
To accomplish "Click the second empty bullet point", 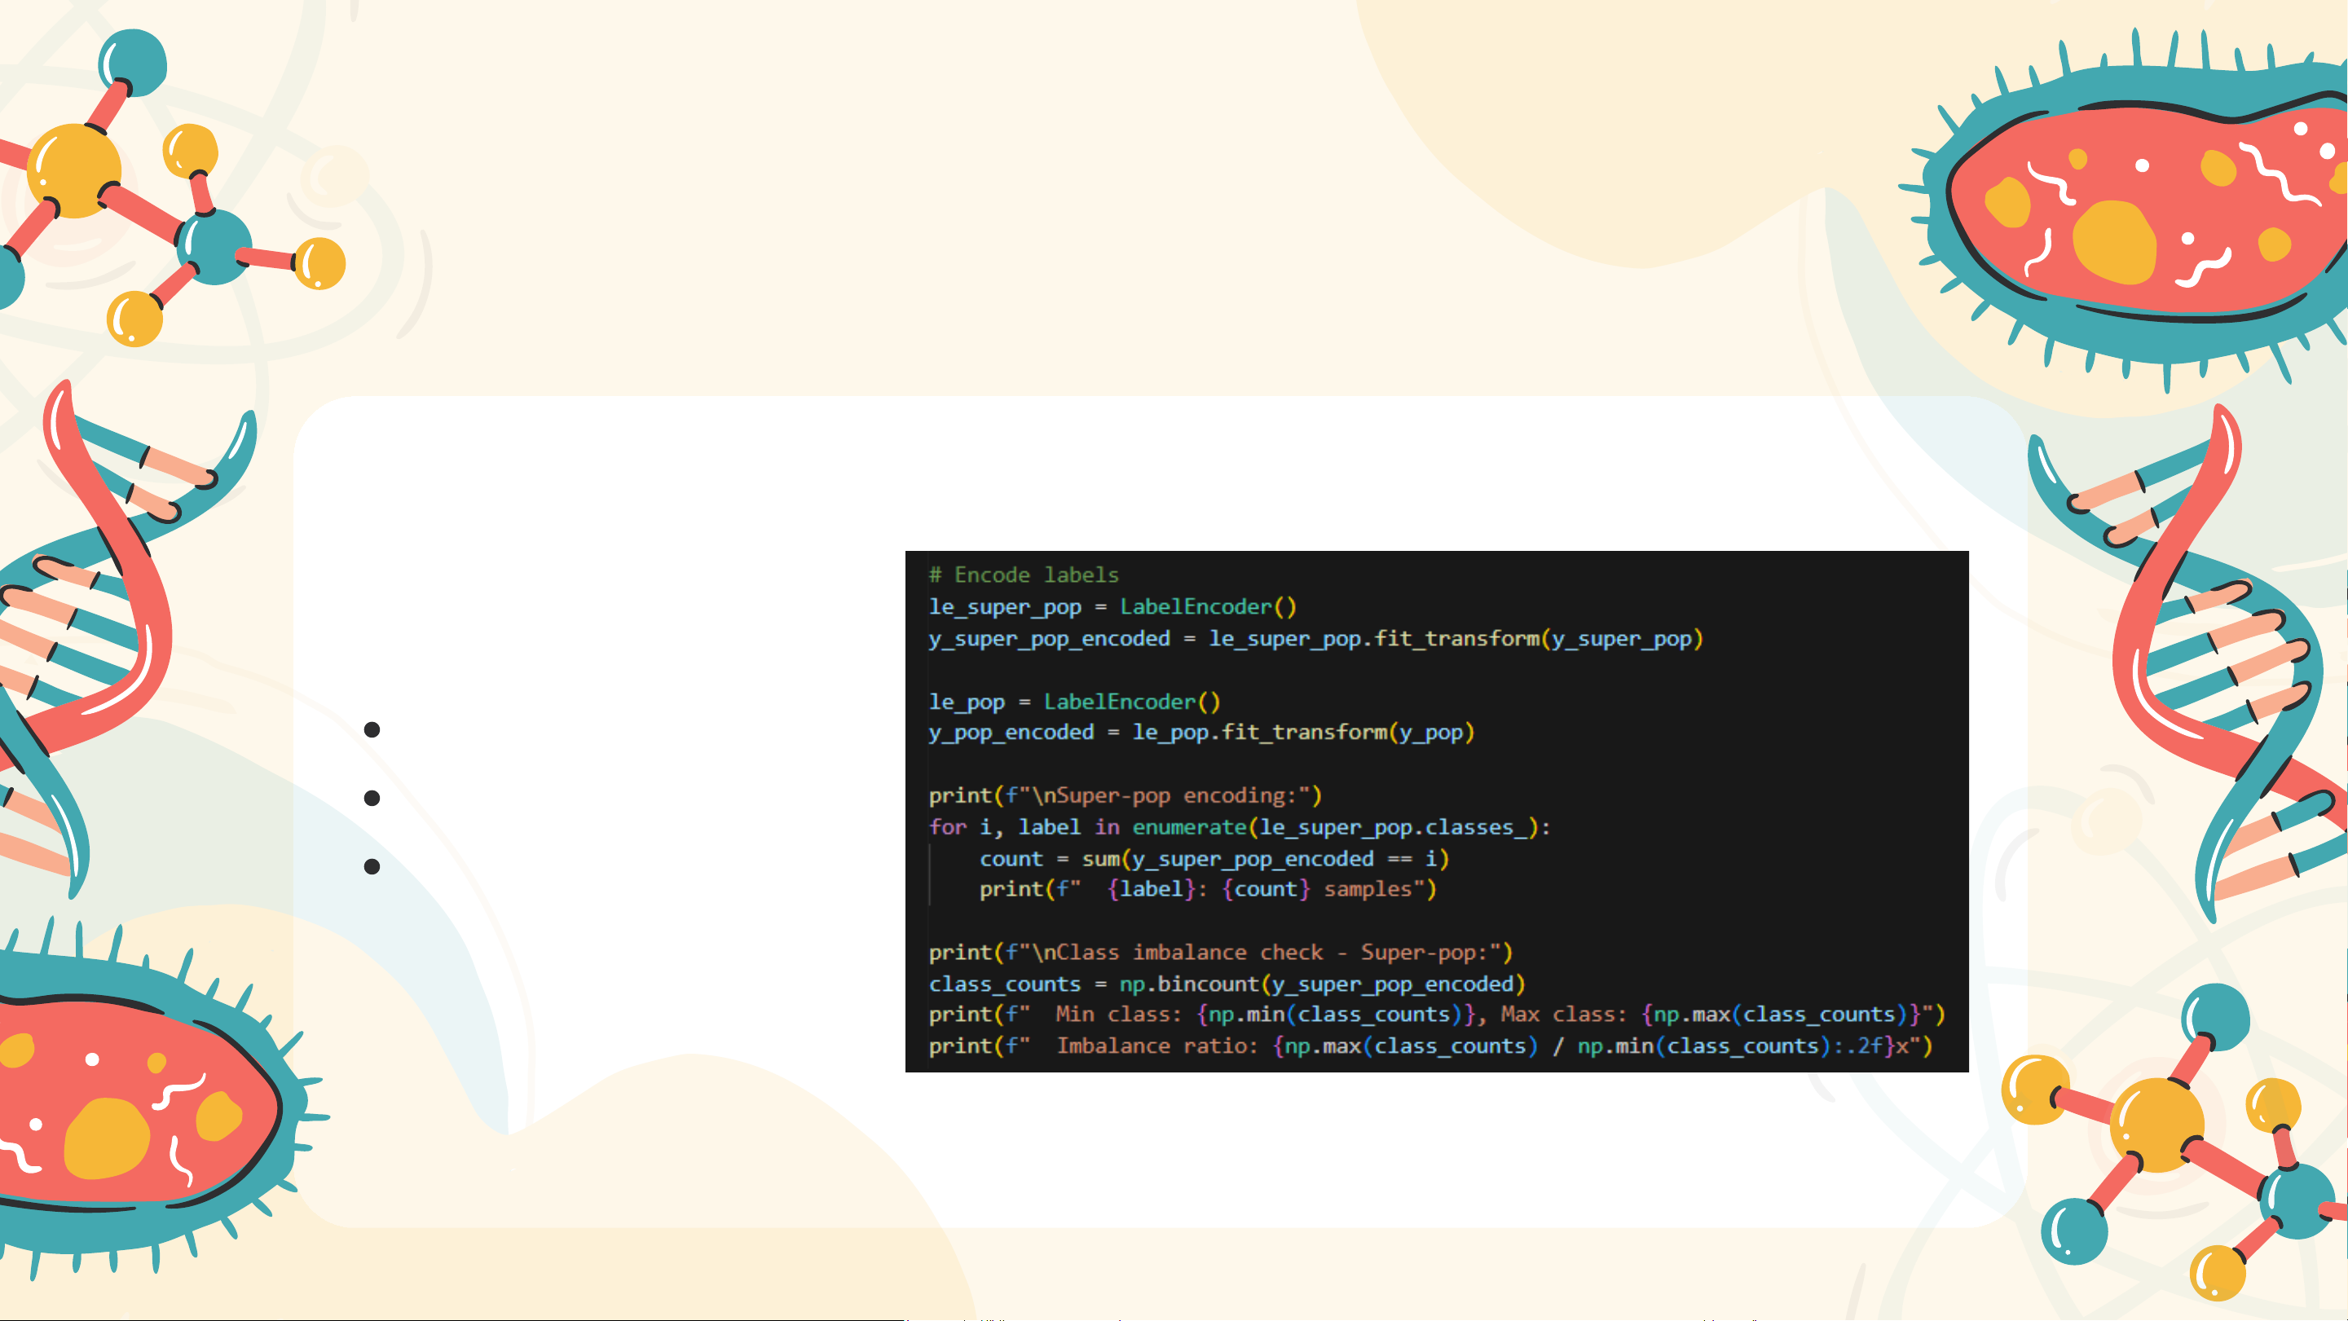I will point(372,798).
